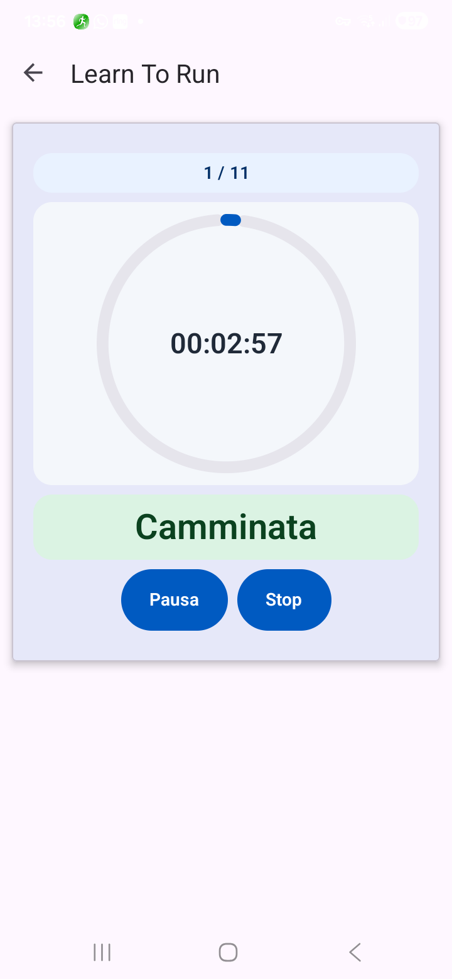Tap the back arrow in the app bar

[33, 73]
